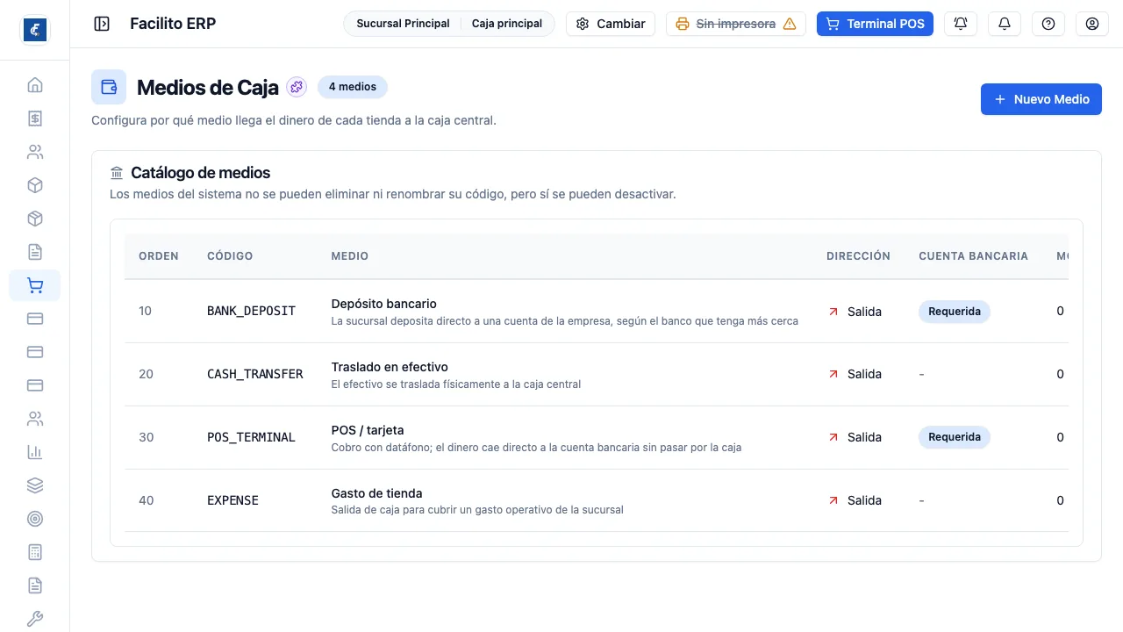
Task: Click the Caja principal selector
Action: point(507,24)
